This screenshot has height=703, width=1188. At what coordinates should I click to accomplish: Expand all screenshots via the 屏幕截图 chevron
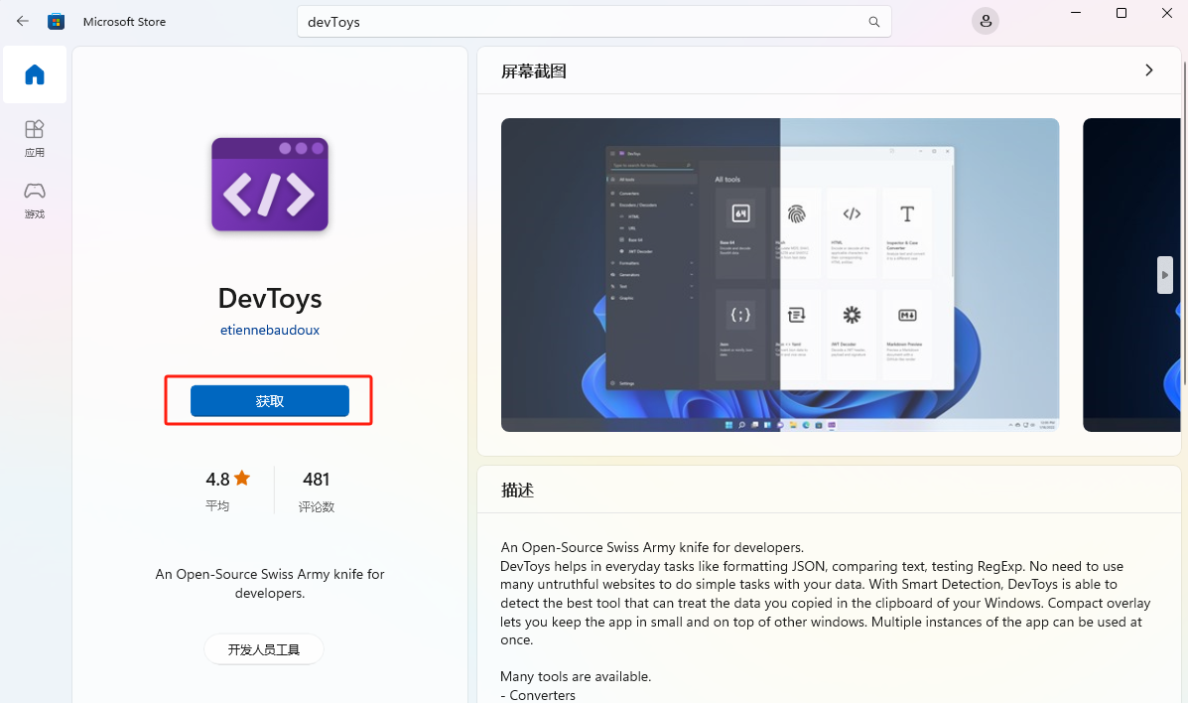point(1148,70)
